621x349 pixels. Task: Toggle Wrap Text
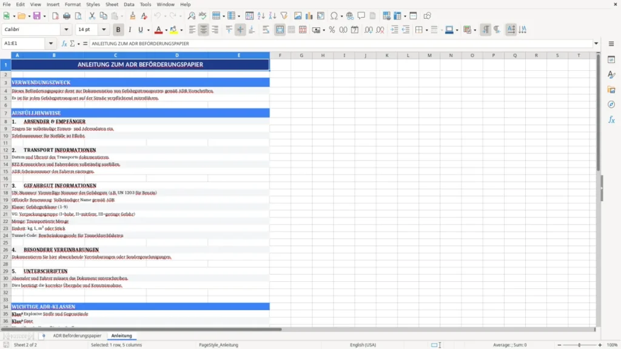pyautogui.click(x=266, y=30)
